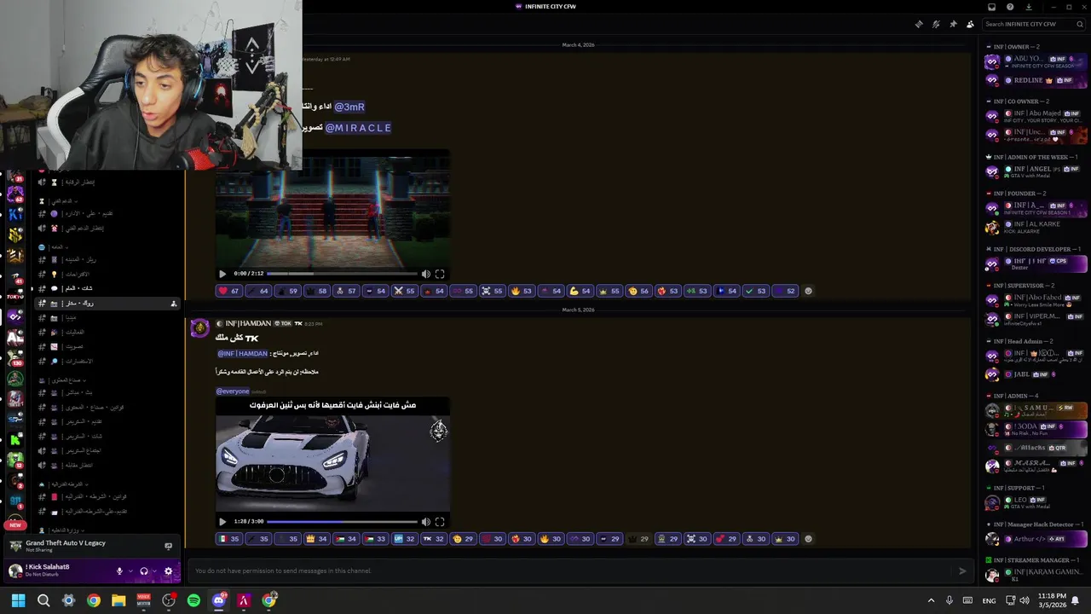Open the 911 server icon
1091x614 pixels.
(x=15, y=501)
